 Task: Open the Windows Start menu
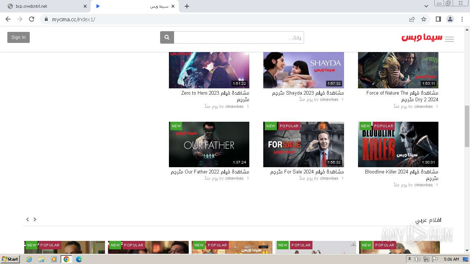click(x=10, y=259)
